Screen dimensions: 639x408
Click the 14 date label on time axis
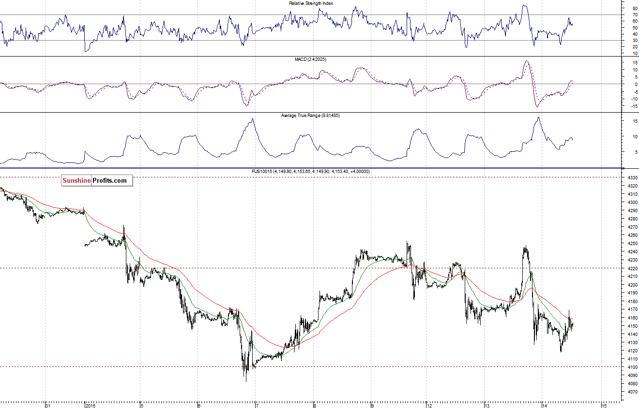tap(544, 406)
